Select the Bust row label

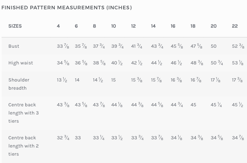click(14, 46)
